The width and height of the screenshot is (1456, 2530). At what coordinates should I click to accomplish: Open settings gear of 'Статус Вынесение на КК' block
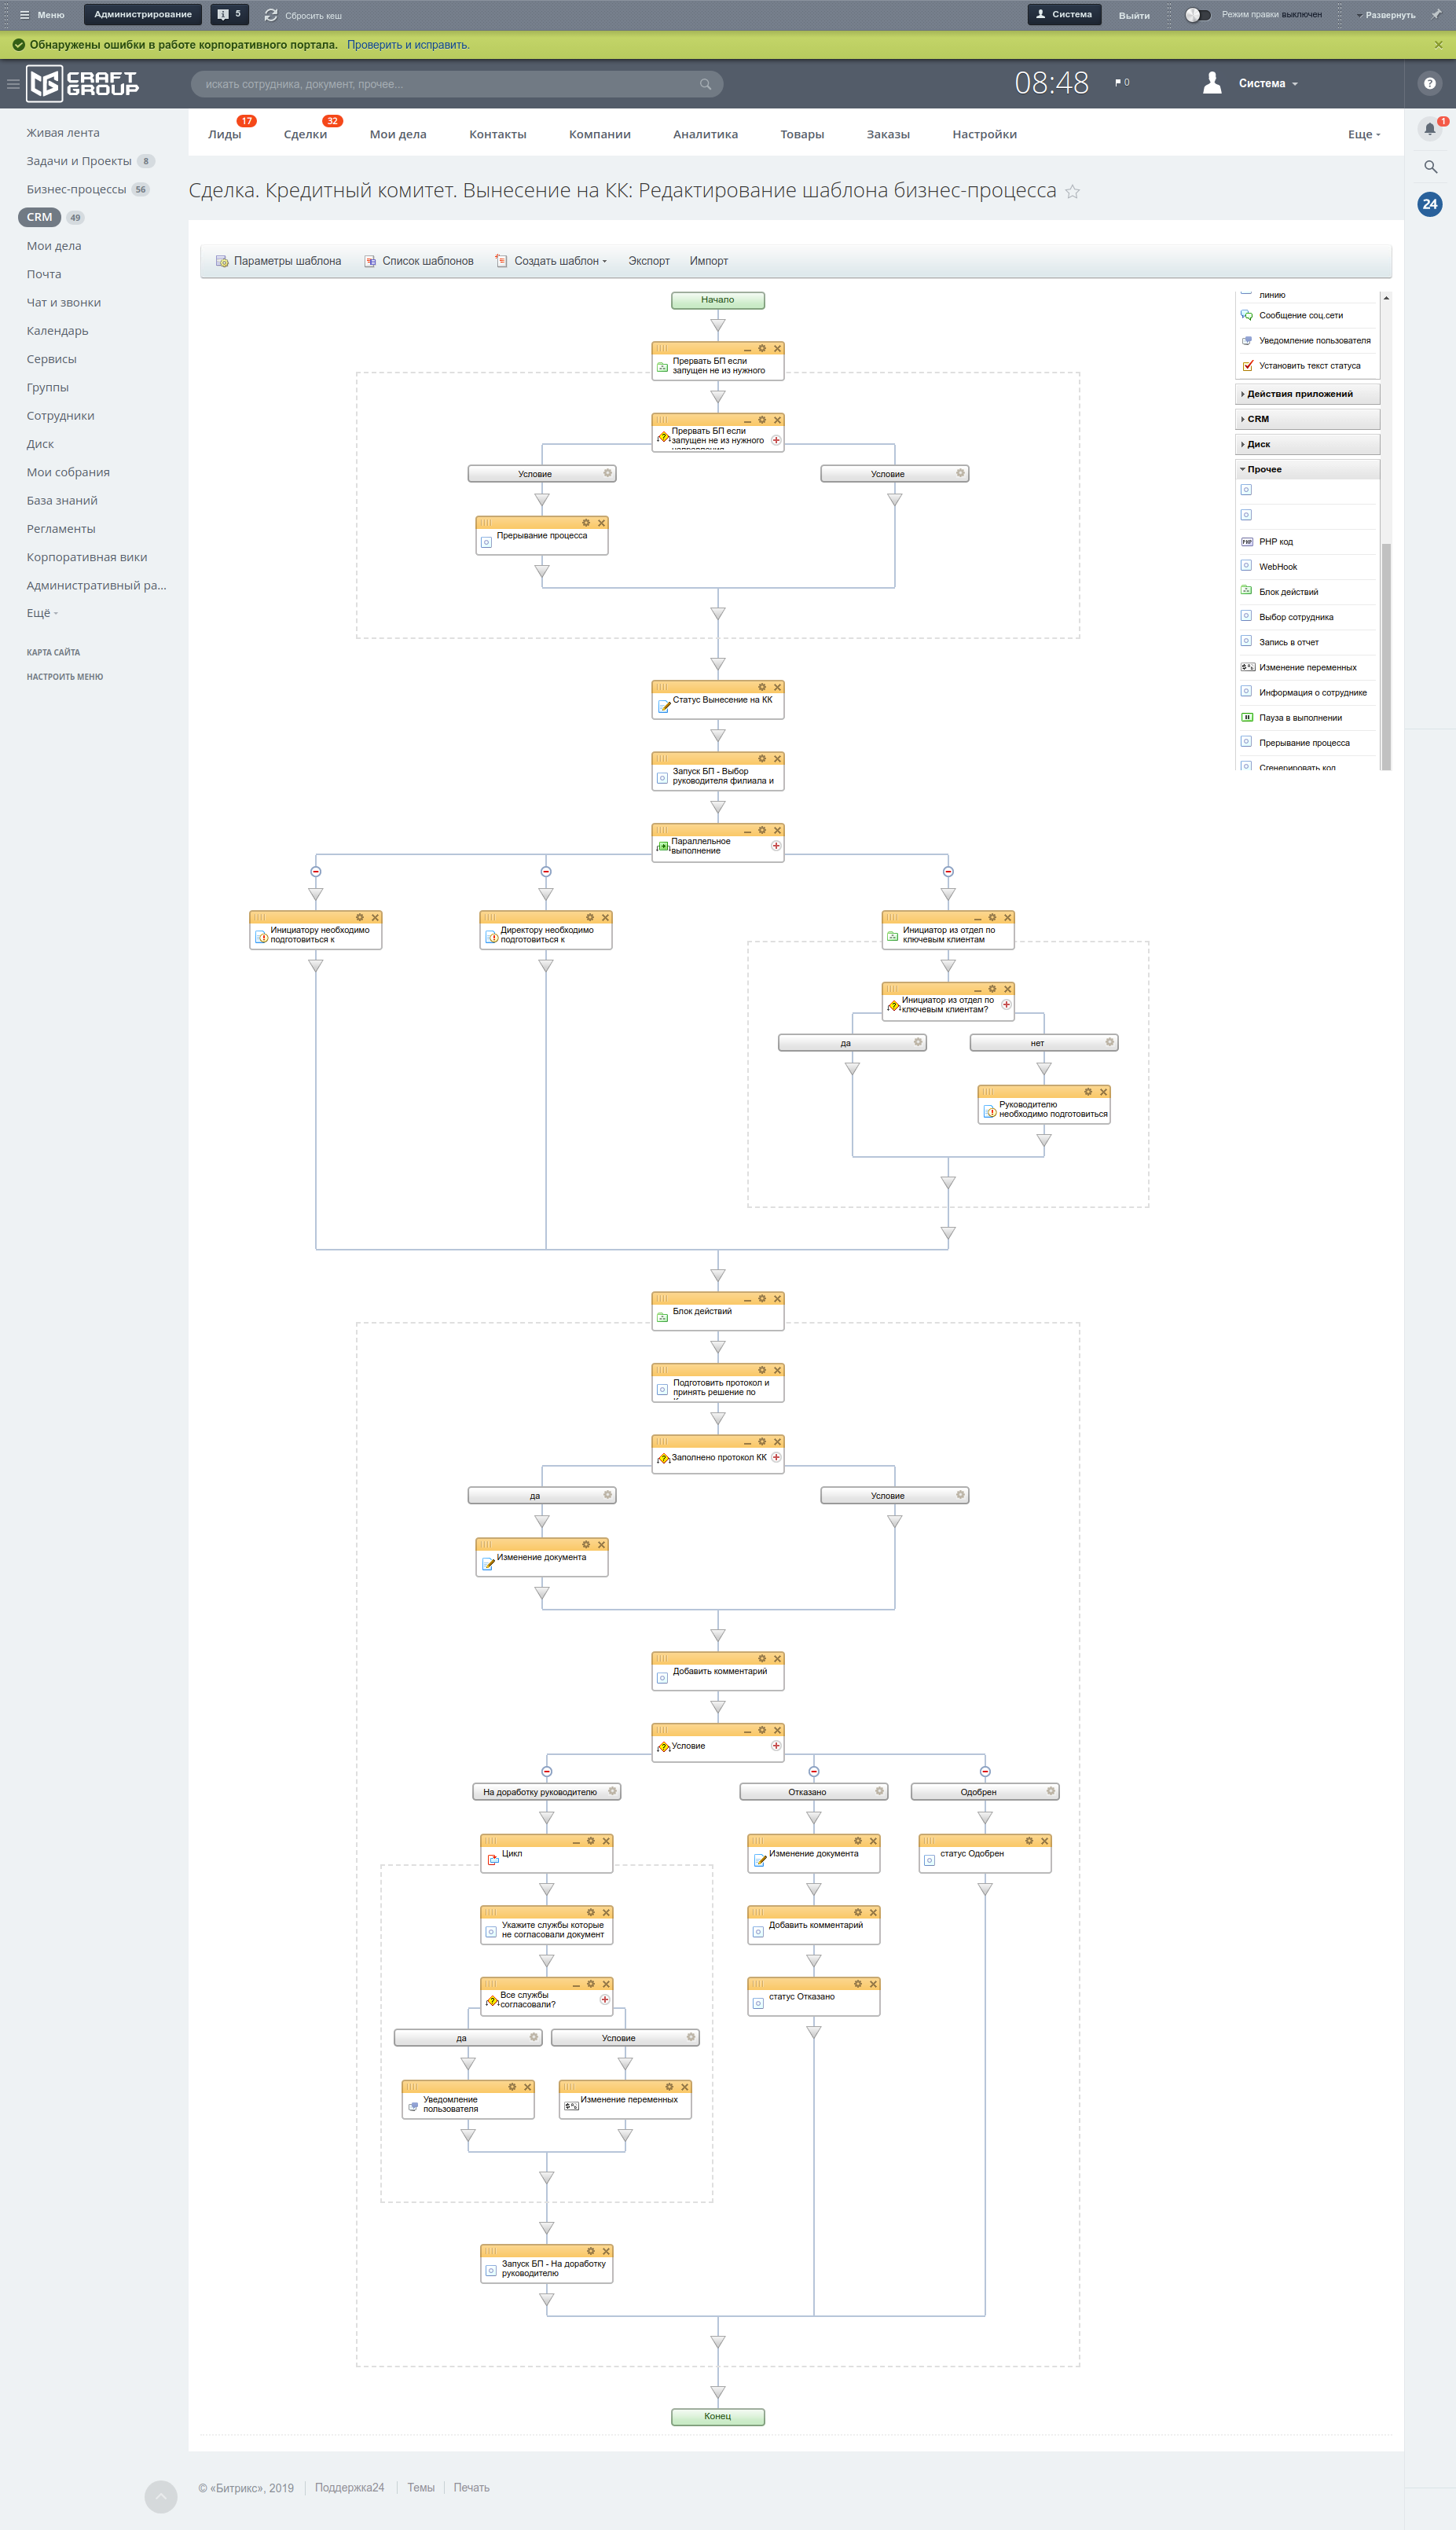[762, 687]
